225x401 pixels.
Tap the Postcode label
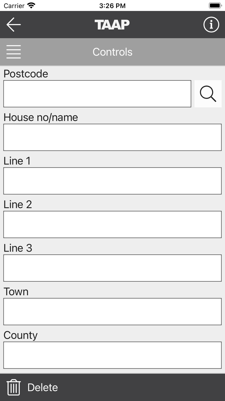[26, 74]
